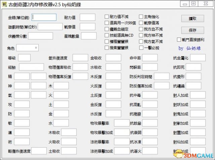Image resolution: width=215 pixels, height=160 pixels.
Task: Enable 戰意值滿 option
Action: 141,23
